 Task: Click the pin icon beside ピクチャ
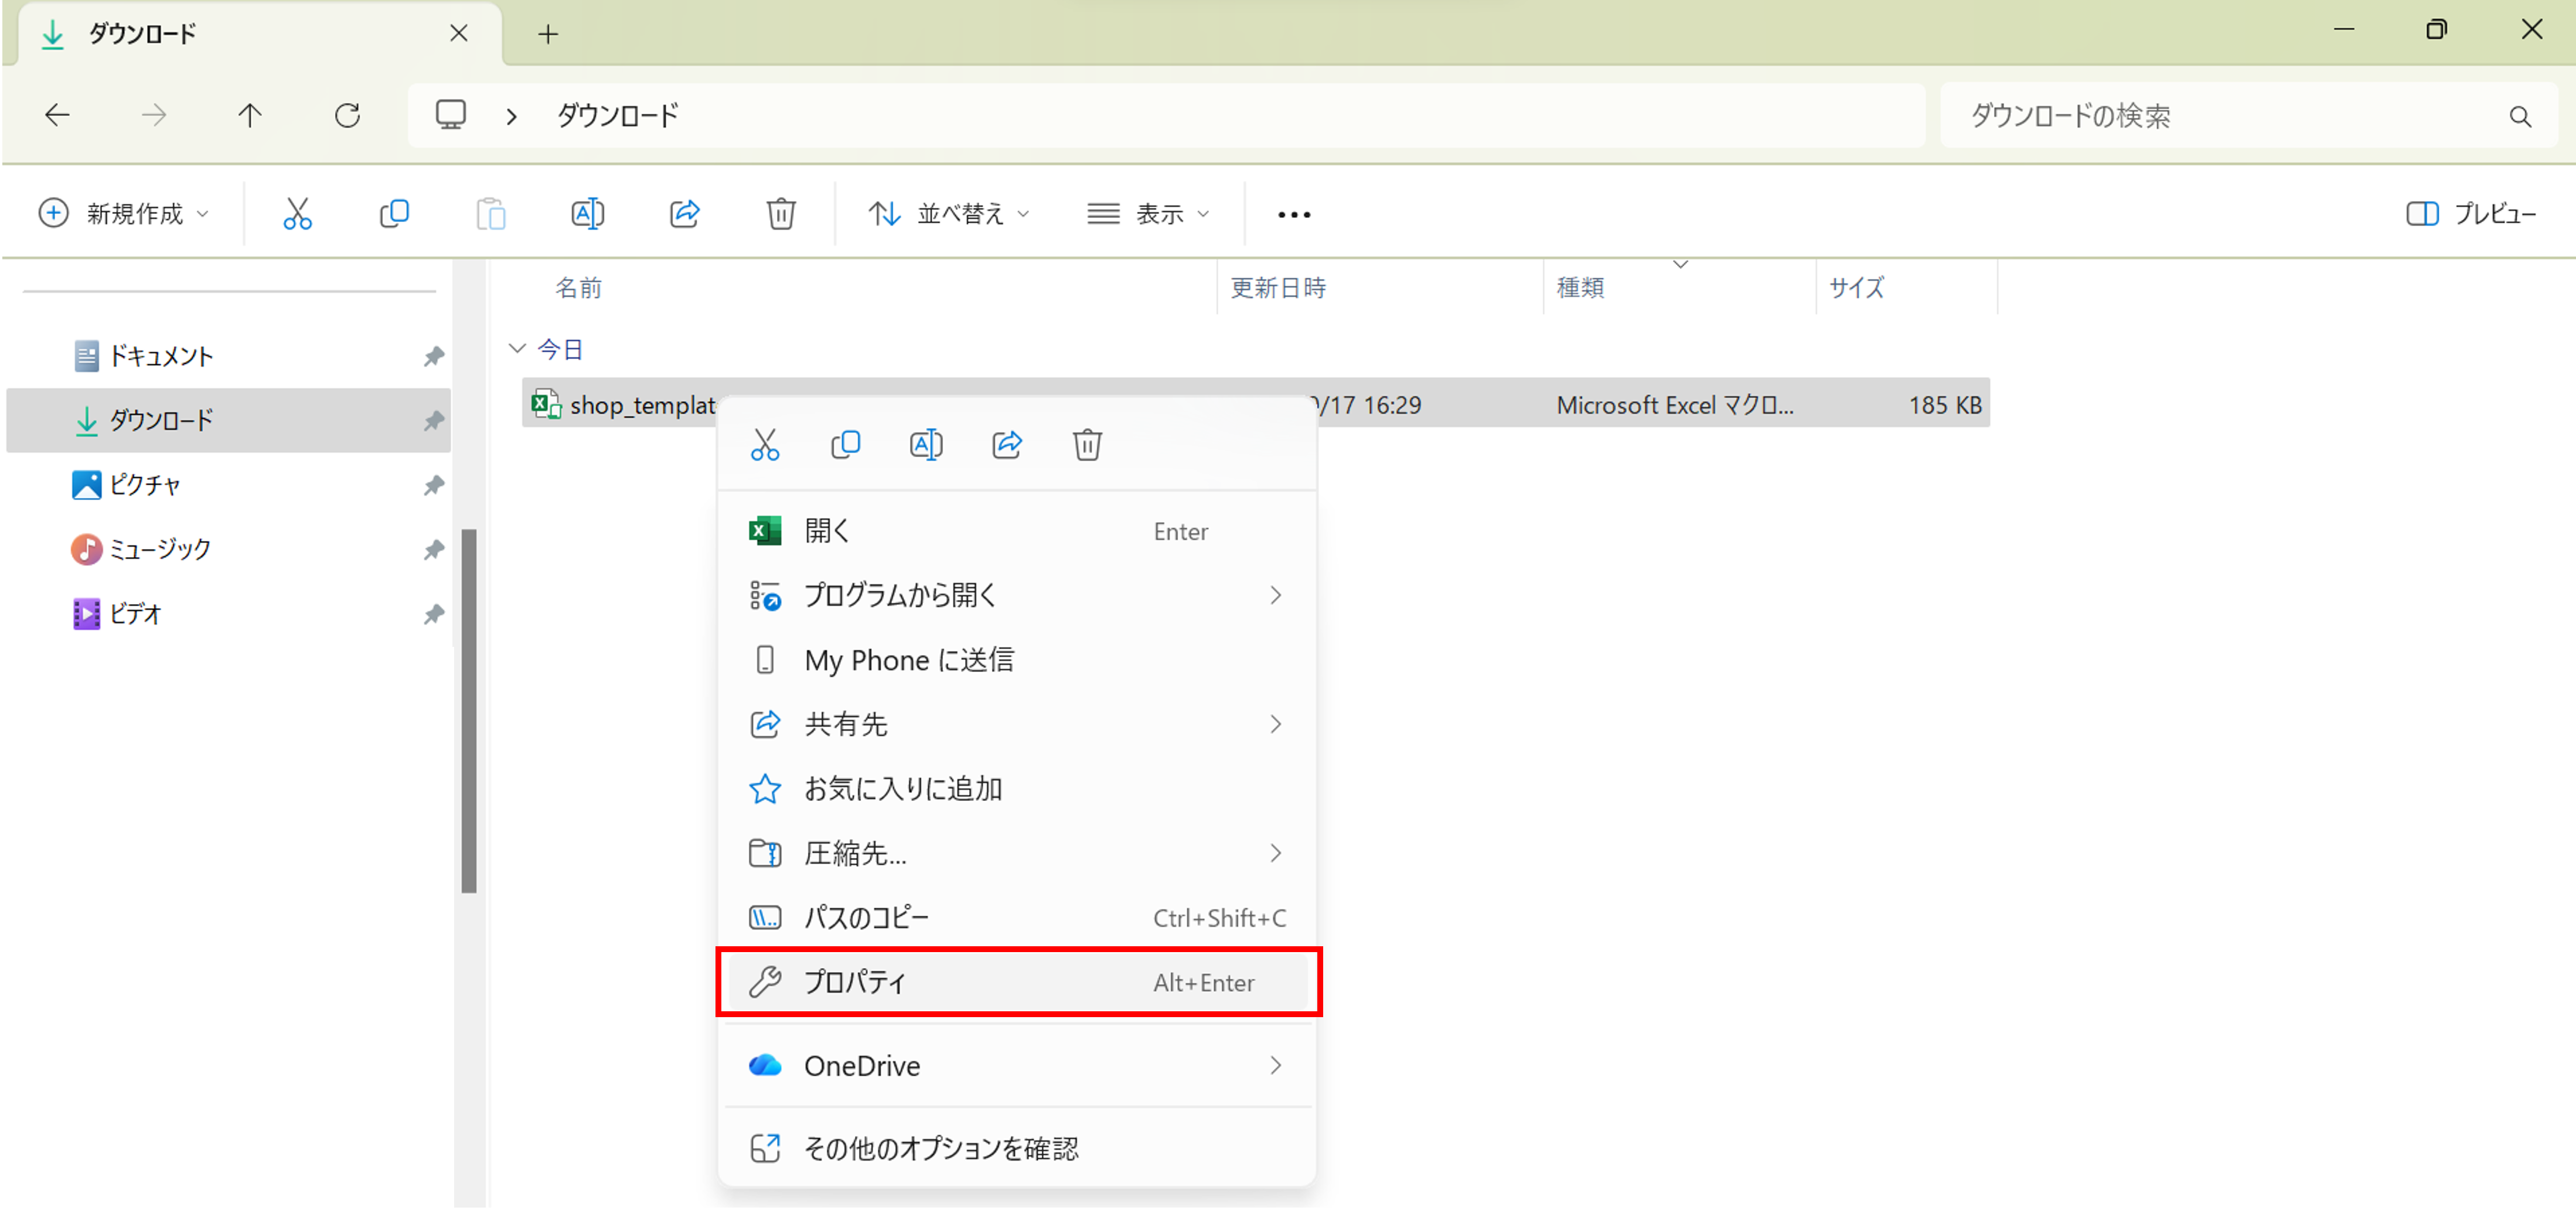pyautogui.click(x=433, y=485)
